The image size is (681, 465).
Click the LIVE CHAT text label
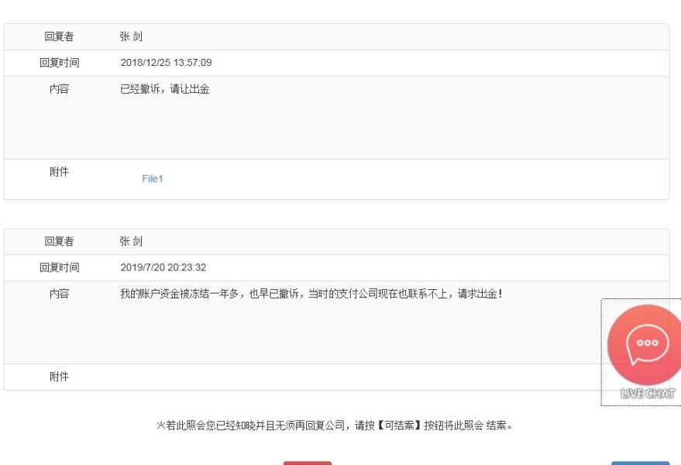(x=648, y=394)
